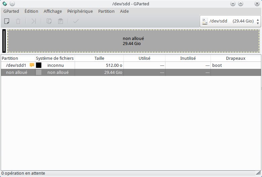This screenshot has width=262, height=177.
Task: Click the Apply all operations checkmark icon
Action: click(x=76, y=21)
